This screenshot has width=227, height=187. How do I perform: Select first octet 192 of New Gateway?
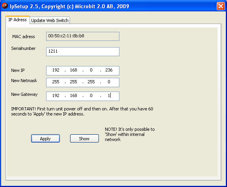56,95
